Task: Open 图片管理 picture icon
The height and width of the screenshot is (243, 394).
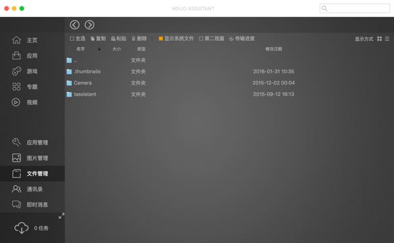Action: tap(16, 158)
